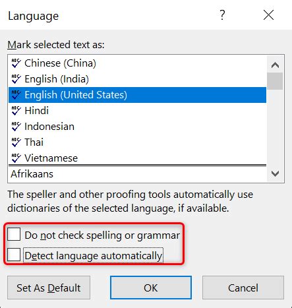Enable Do not check spelling or grammar
This screenshot has height=308, width=292.
tap(14, 234)
